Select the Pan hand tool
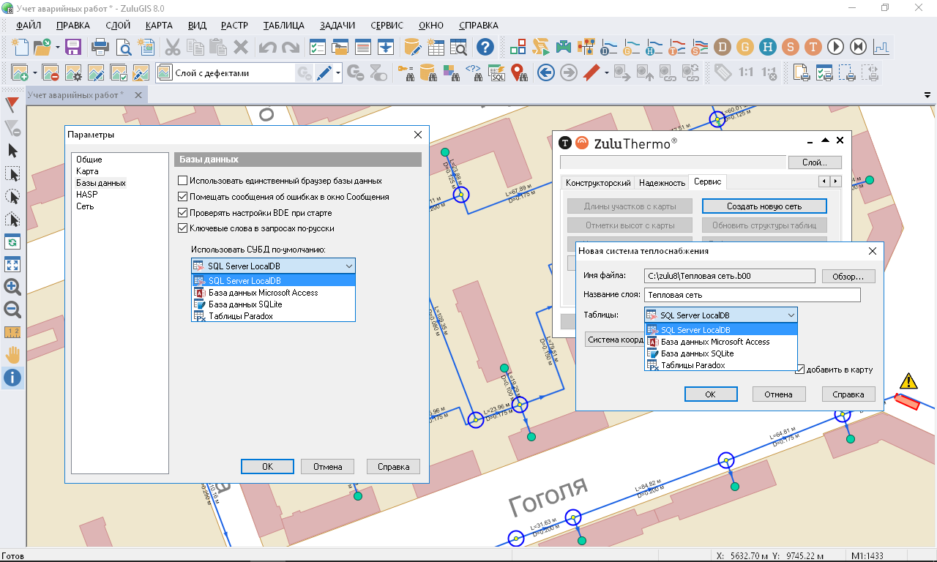The image size is (937, 562). (x=12, y=355)
